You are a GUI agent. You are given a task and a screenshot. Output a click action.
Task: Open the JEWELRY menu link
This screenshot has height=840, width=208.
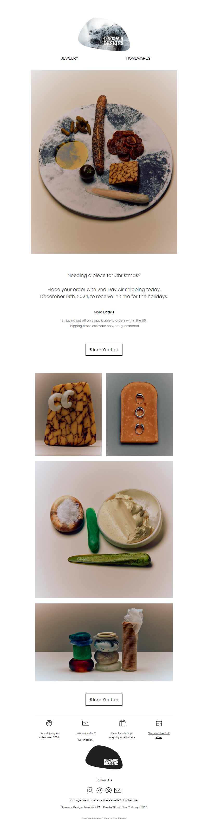click(70, 58)
